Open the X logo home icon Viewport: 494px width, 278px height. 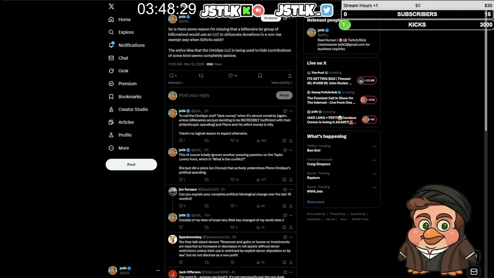111,7
